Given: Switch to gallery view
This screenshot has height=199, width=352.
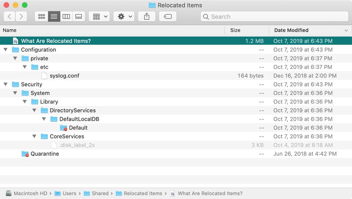Looking at the screenshot, I should point(79,17).
